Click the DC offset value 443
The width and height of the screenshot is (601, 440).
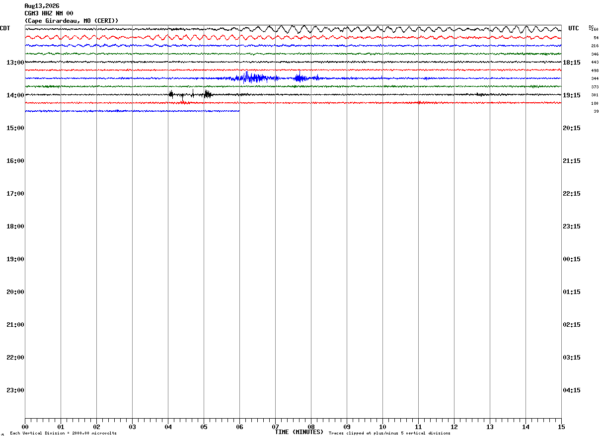595,62
